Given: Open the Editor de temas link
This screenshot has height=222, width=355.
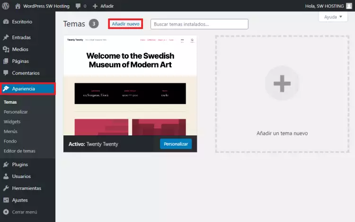Looking at the screenshot, I should tap(19, 151).
